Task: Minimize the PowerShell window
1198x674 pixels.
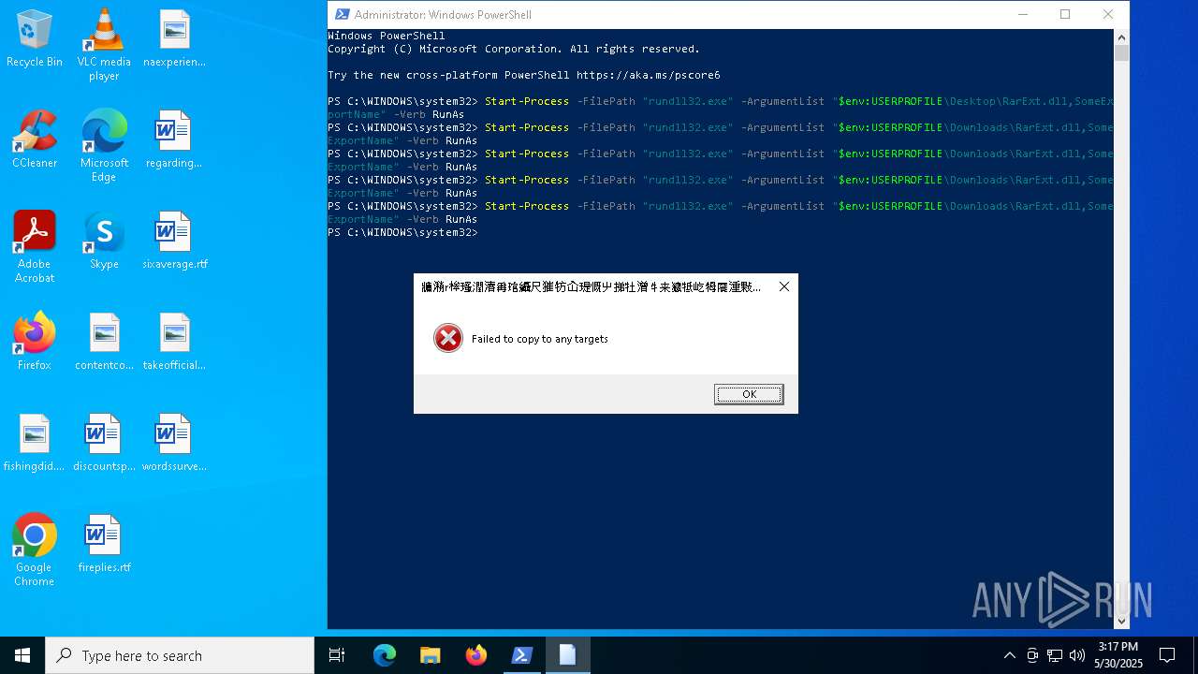Action: point(1022,14)
